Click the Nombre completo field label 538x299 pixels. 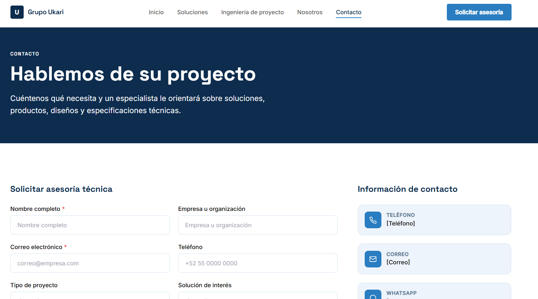pyautogui.click(x=35, y=209)
